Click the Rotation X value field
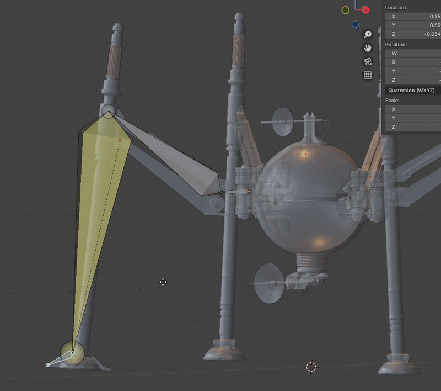Image resolution: width=441 pixels, height=391 pixels. click(x=413, y=62)
